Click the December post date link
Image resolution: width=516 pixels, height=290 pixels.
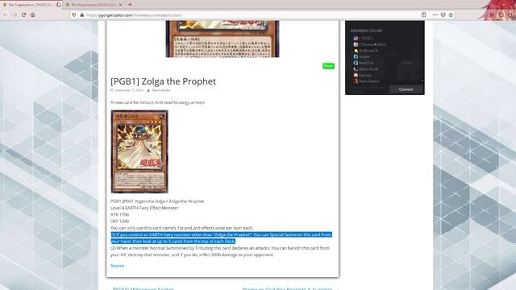tap(129, 90)
